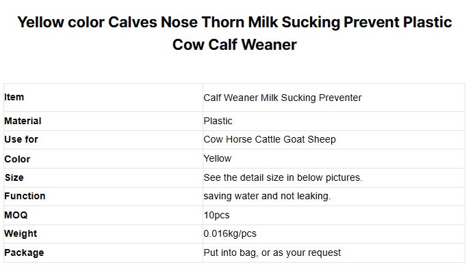The width and height of the screenshot is (475, 275).
Task: Select the "Function" row label
Action: tap(25, 196)
